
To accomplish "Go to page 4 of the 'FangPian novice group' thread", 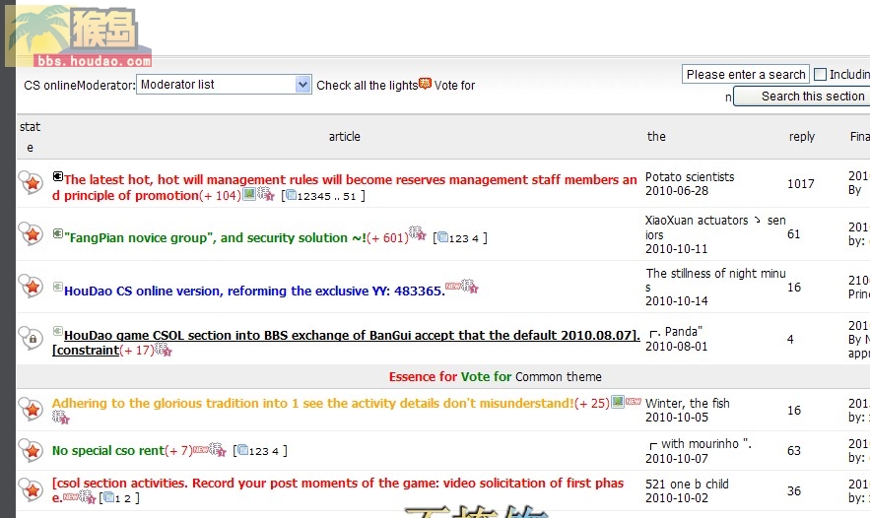I will coord(475,238).
